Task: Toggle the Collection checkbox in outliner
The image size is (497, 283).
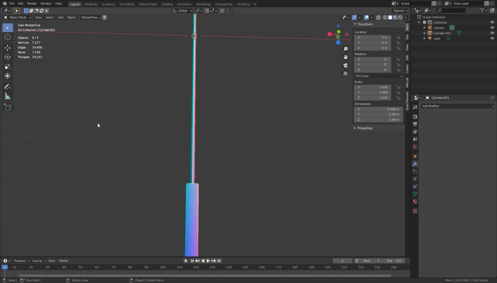Action: (x=424, y=22)
